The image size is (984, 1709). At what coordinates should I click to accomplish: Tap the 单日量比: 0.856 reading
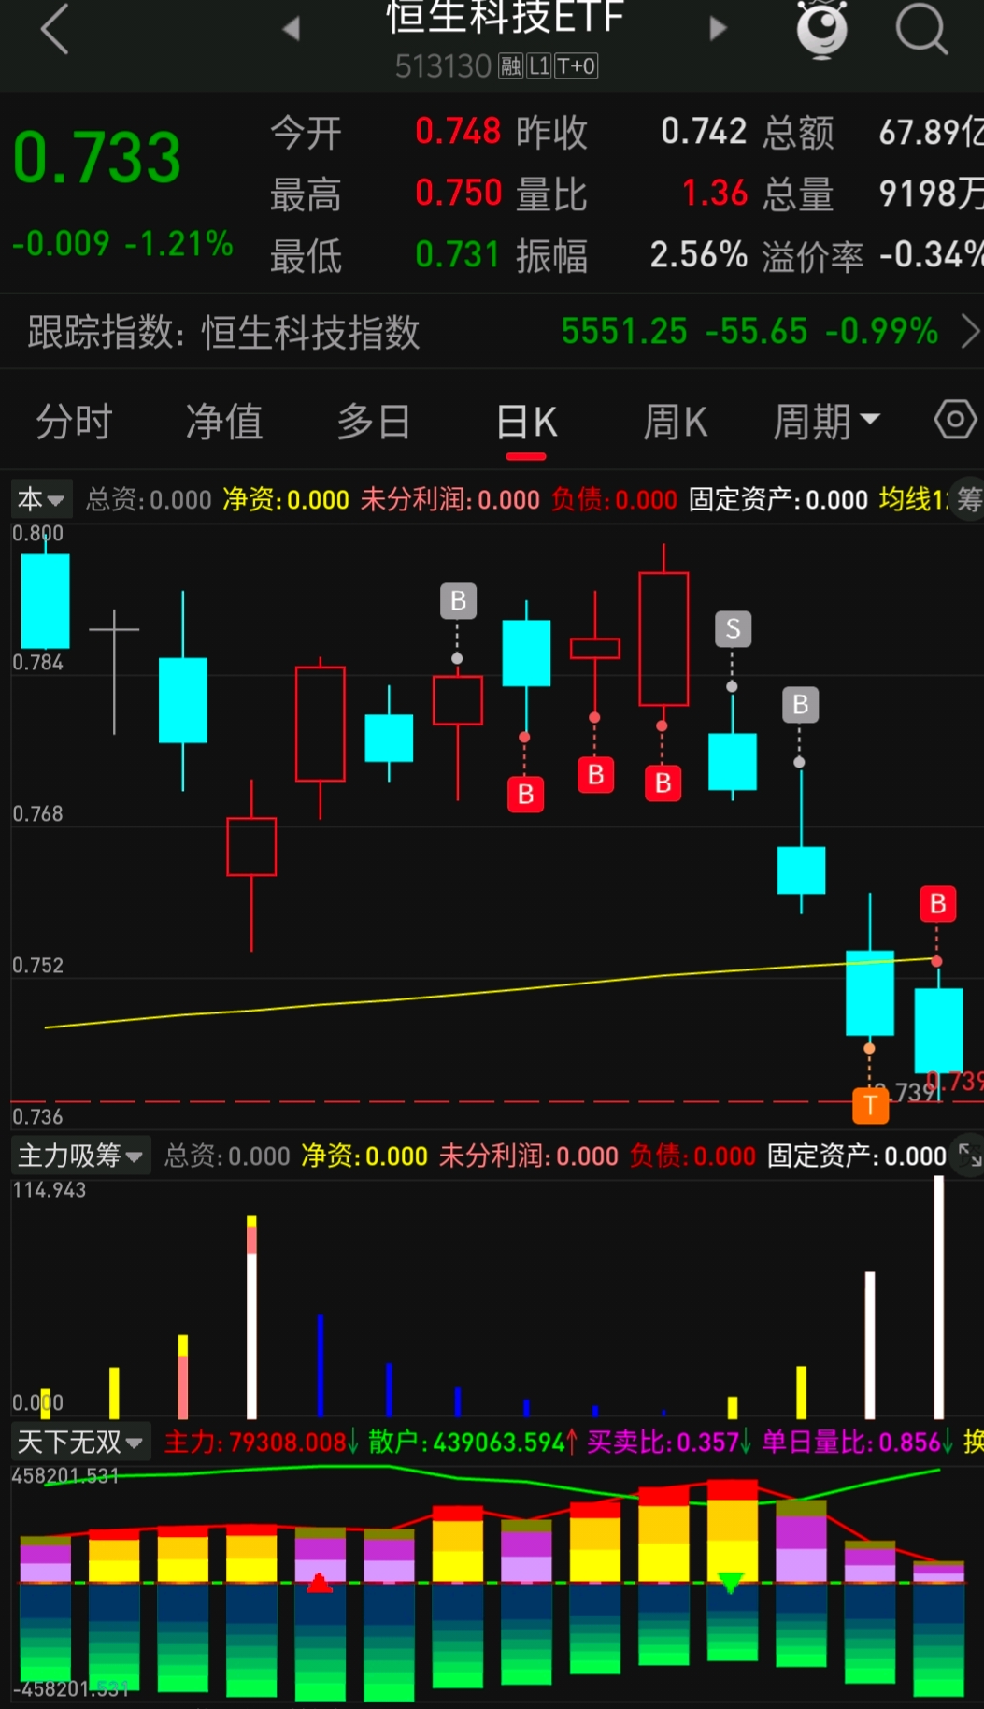click(858, 1443)
